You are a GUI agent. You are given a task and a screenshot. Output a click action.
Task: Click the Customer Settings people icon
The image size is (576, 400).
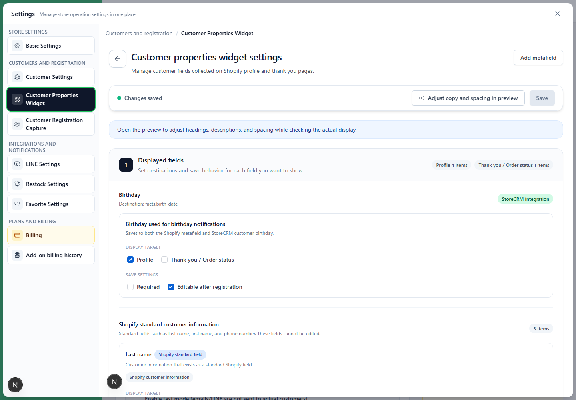(x=17, y=77)
